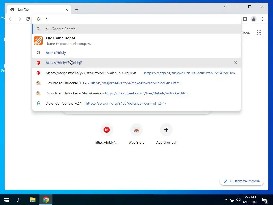Click the Add shortcut plus tile

click(x=166, y=134)
